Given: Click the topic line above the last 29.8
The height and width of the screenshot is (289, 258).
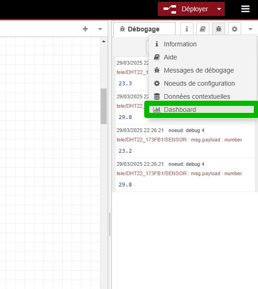Looking at the screenshot, I should pyautogui.click(x=179, y=173).
